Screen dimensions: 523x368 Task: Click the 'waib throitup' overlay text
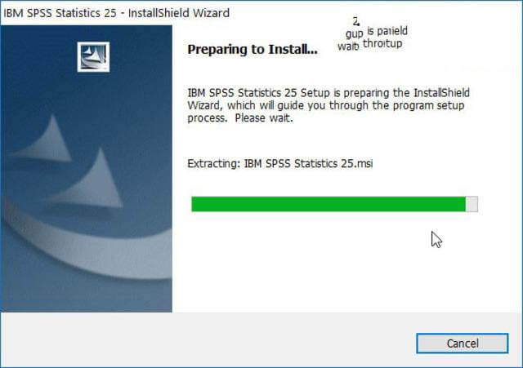tap(369, 45)
